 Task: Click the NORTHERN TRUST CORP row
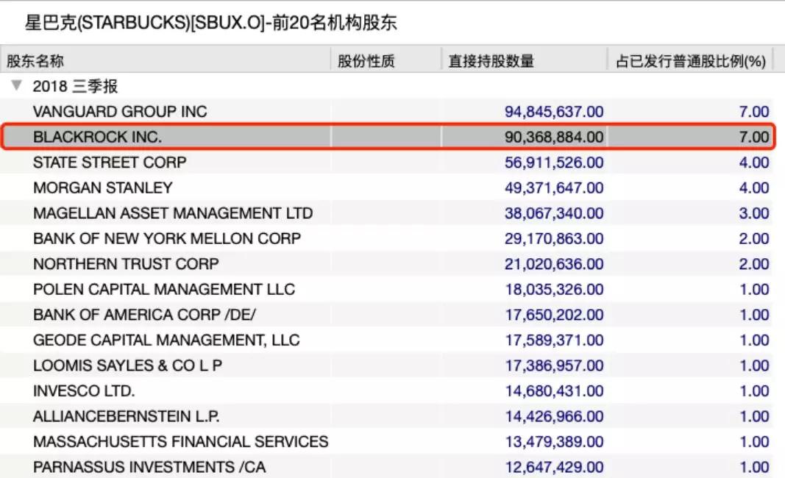click(x=126, y=263)
